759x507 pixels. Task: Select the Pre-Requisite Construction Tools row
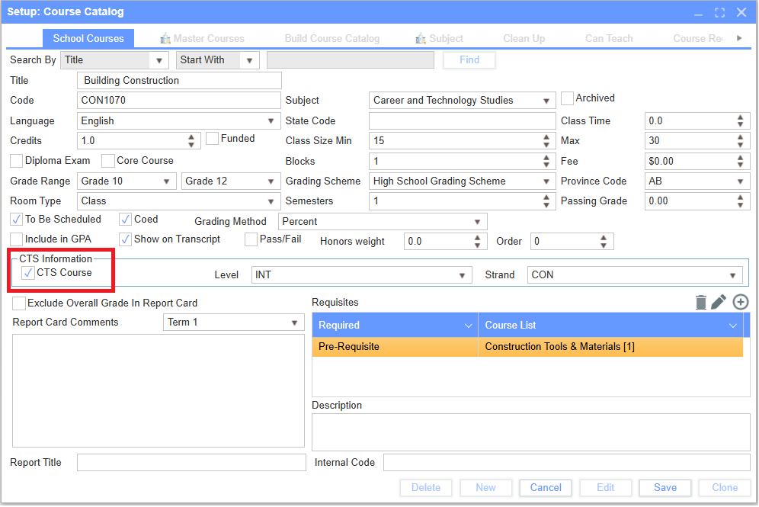[x=527, y=347]
